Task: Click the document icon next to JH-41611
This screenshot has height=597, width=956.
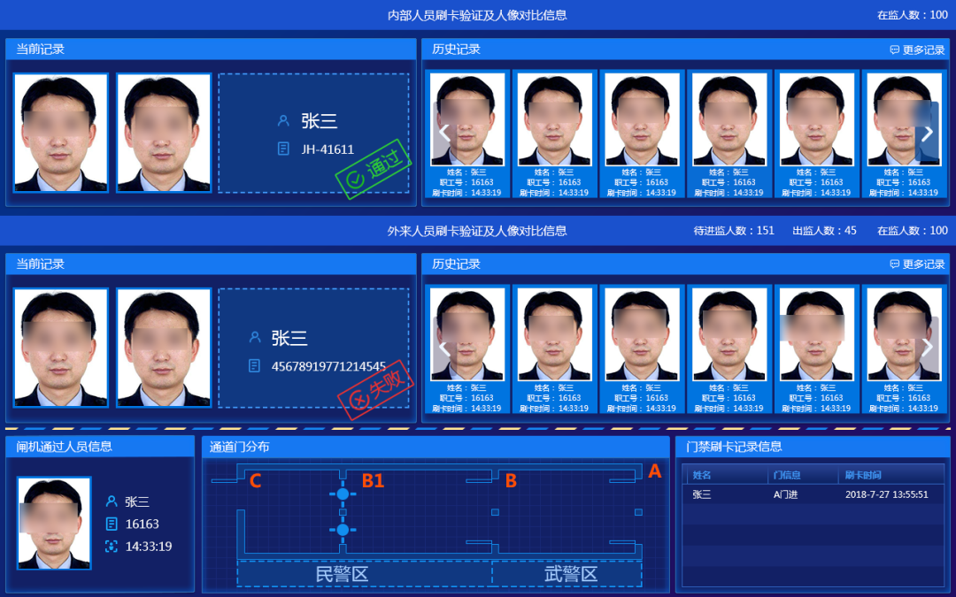Action: [x=283, y=149]
